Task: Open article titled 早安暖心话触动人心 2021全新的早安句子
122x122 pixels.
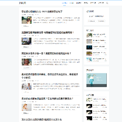Action: (x=42, y=12)
